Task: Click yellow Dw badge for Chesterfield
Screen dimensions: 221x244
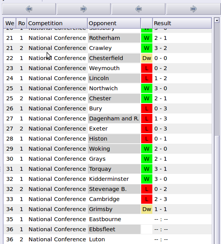Action: click(147, 58)
